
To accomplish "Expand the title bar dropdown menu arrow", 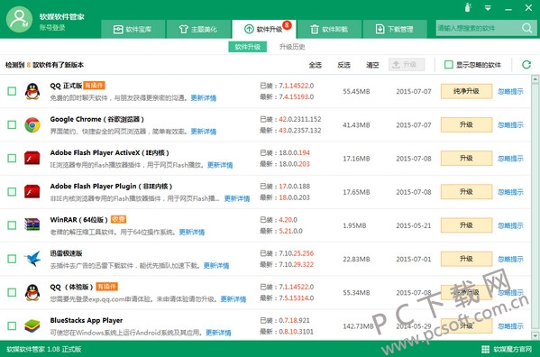I will click(488, 7).
